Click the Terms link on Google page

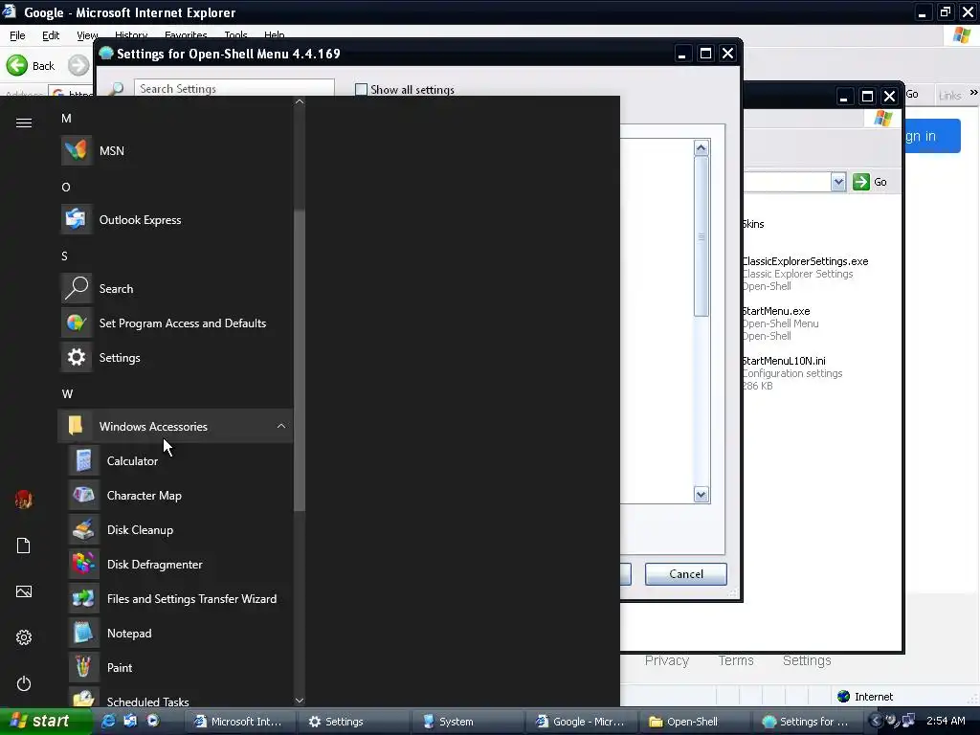pyautogui.click(x=736, y=660)
